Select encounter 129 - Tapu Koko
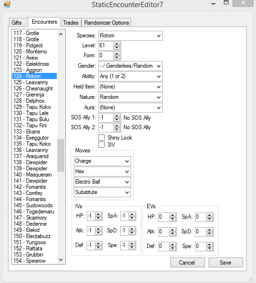 [x=35, y=106]
